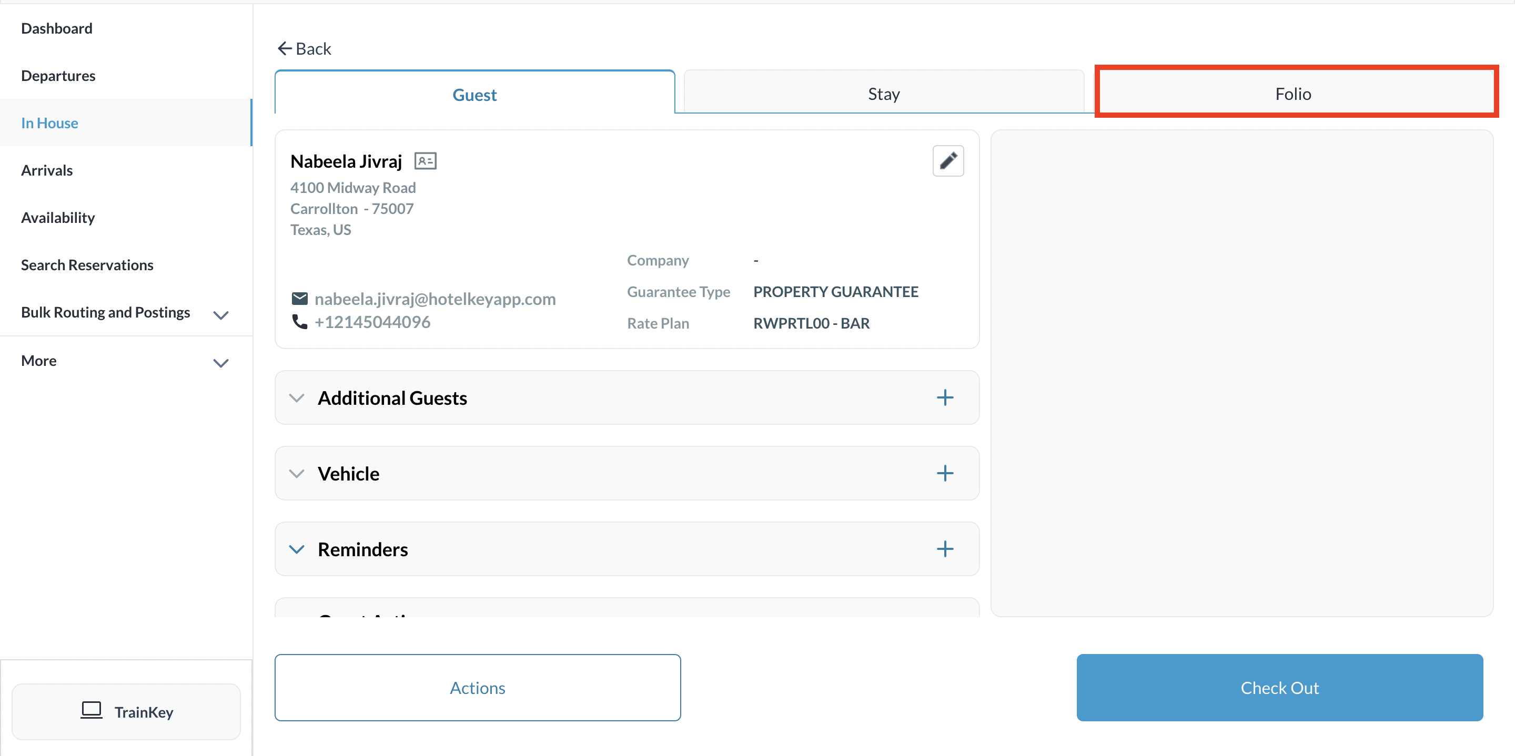Click the guest email address link

click(435, 299)
